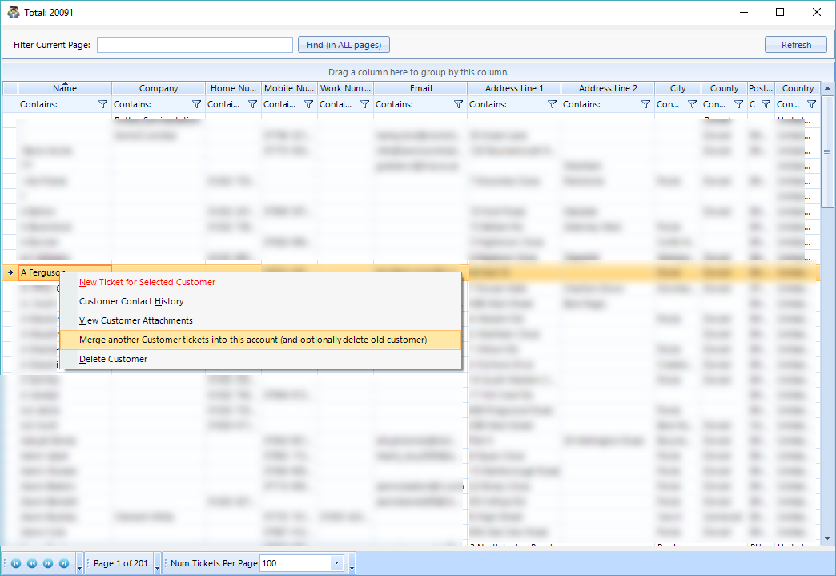Image resolution: width=836 pixels, height=576 pixels.
Task: Sort by the Home Number column header
Action: point(233,88)
